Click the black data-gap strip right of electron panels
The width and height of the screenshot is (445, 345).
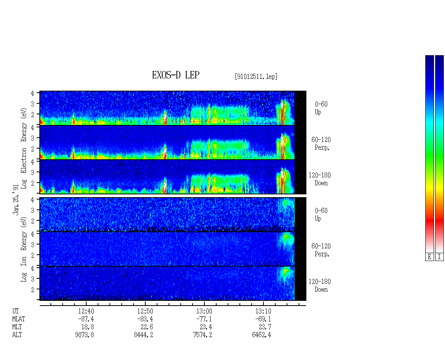[300, 142]
